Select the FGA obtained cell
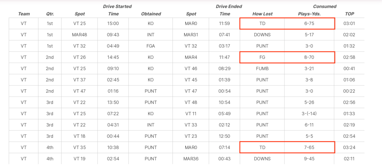This screenshot has height=168, width=382. (x=151, y=46)
